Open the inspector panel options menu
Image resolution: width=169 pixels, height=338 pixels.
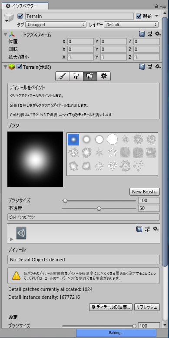(163, 7)
